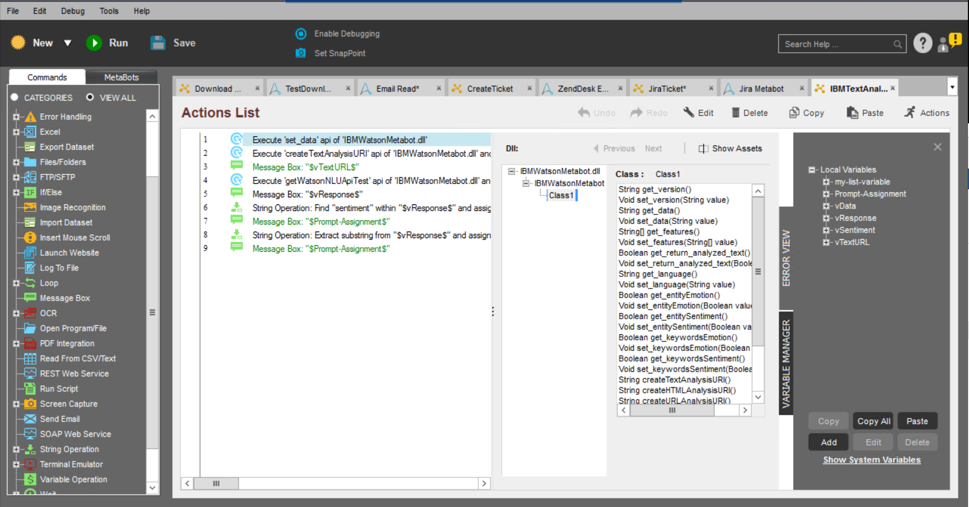Open the dropdown arrow next to New
The height and width of the screenshot is (507, 969).
tap(68, 43)
